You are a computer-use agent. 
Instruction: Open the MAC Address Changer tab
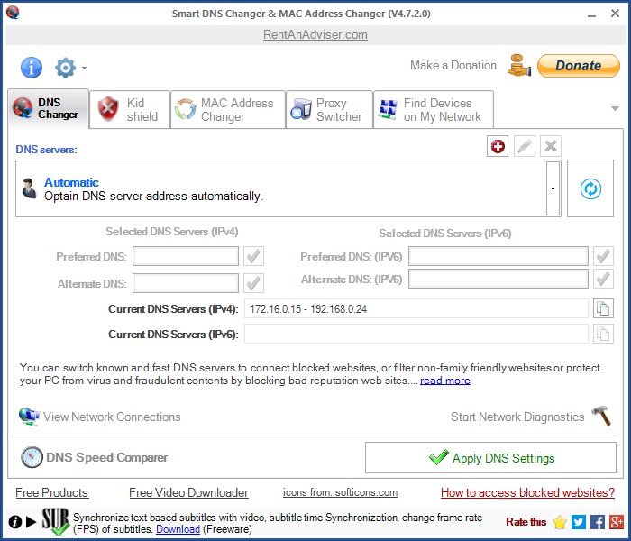point(228,109)
